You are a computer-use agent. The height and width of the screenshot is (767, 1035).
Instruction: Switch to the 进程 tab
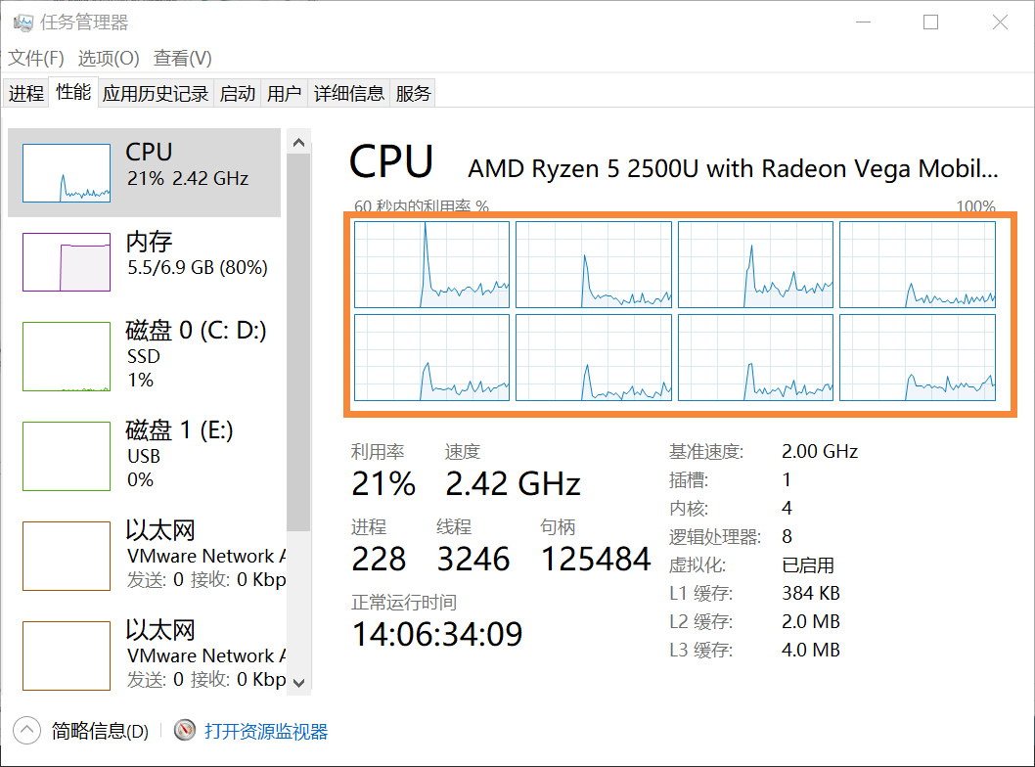(x=26, y=94)
